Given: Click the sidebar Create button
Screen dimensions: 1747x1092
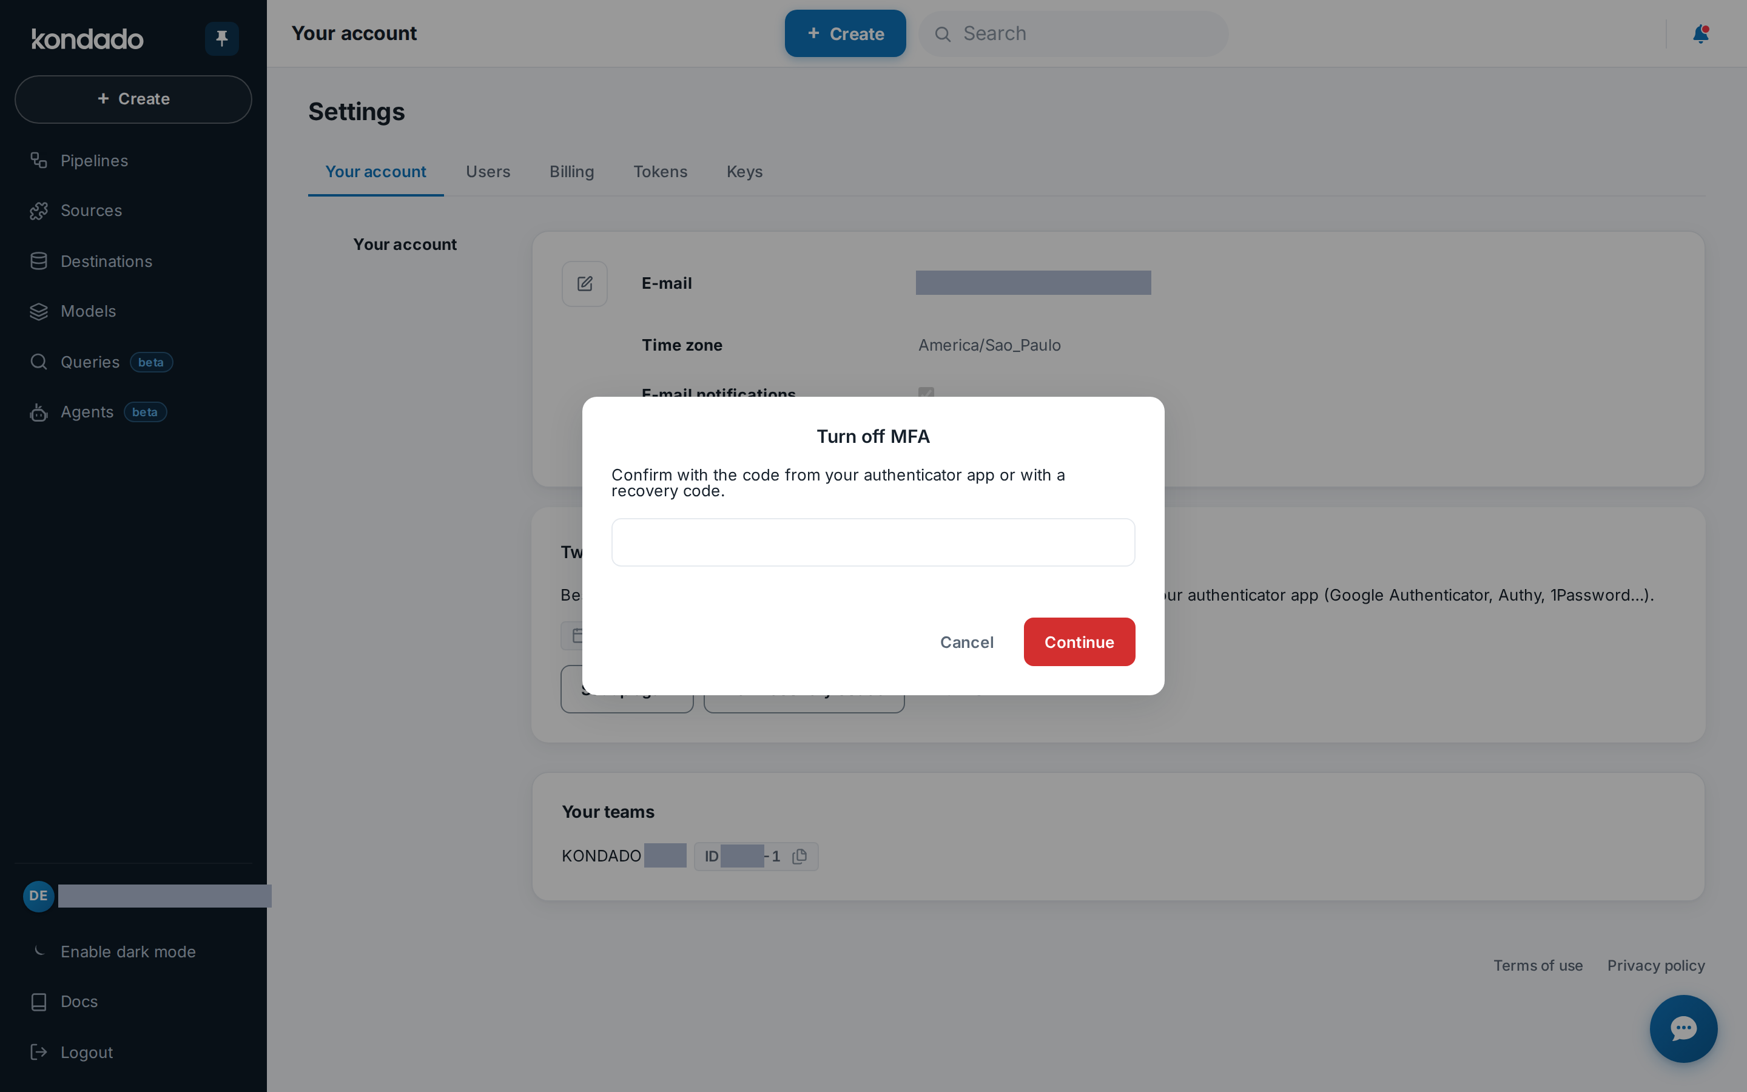Looking at the screenshot, I should click(x=133, y=99).
